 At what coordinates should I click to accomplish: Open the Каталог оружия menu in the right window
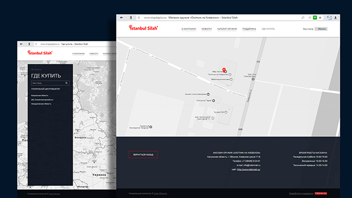[227, 29]
